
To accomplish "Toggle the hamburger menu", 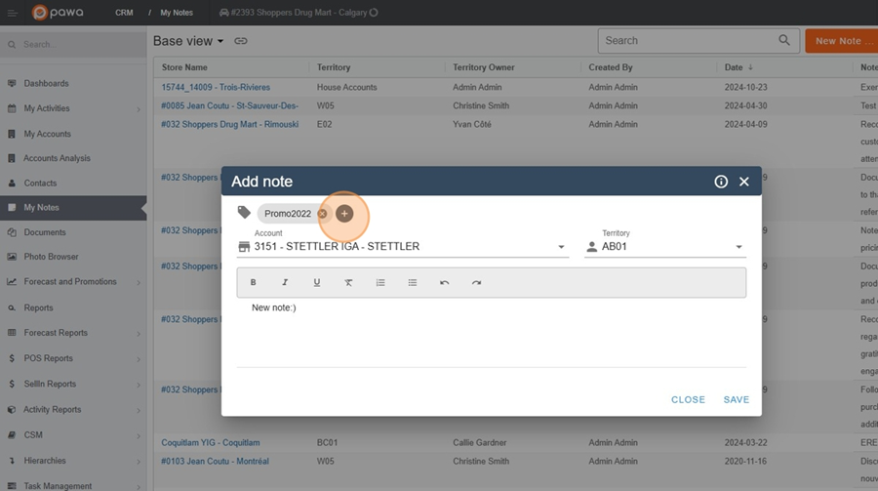I will (13, 13).
